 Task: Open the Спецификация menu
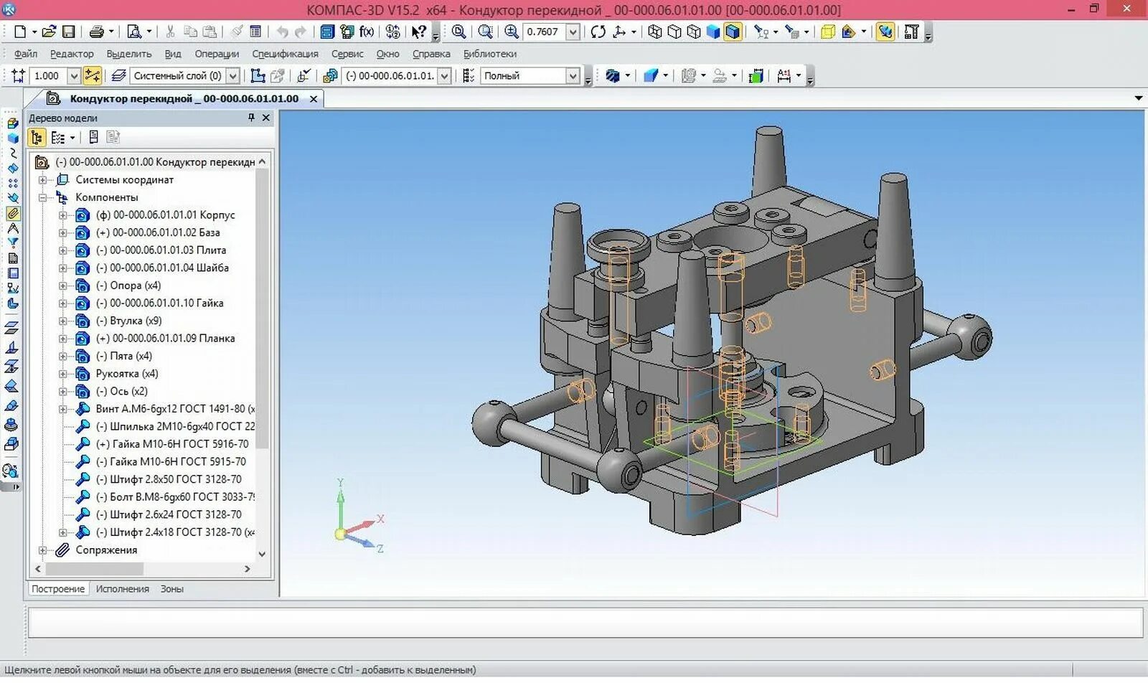click(285, 54)
